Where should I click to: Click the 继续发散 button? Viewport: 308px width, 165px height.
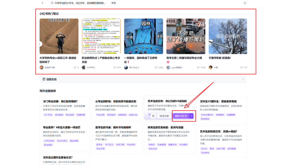(164, 116)
